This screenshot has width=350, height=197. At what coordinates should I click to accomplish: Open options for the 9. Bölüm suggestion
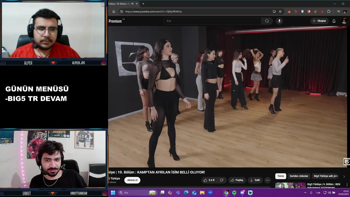[x=347, y=185]
